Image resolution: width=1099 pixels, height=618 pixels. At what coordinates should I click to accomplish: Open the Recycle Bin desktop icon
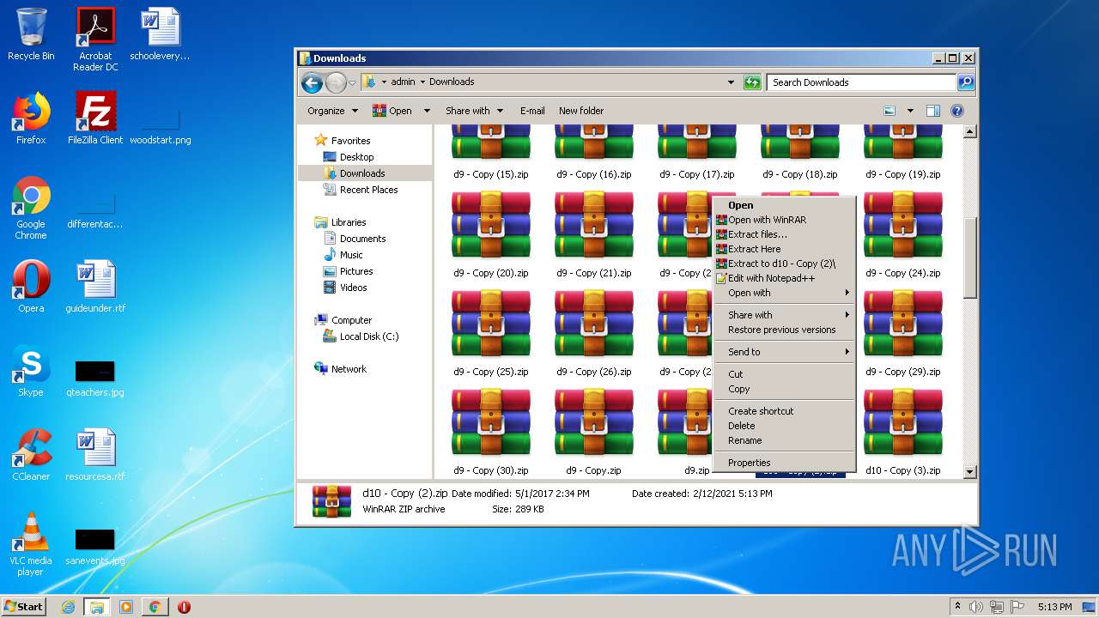pyautogui.click(x=31, y=34)
